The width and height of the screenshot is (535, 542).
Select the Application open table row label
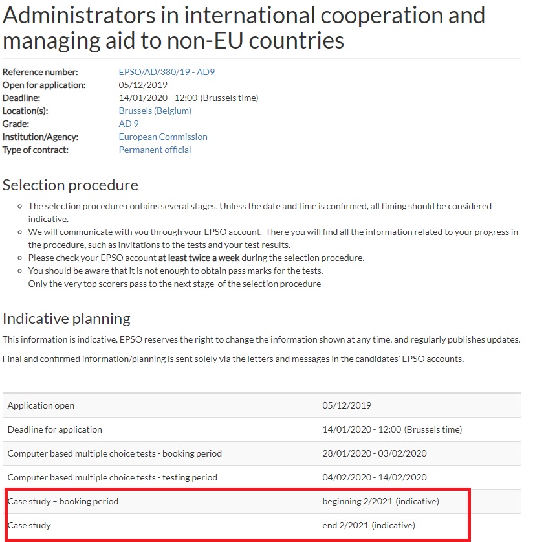(41, 405)
